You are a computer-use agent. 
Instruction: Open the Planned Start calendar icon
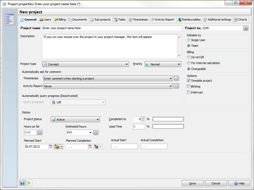coord(50,146)
